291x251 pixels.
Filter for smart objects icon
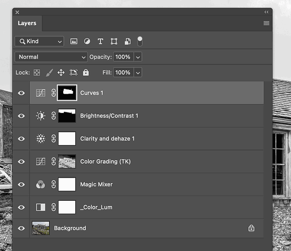127,41
